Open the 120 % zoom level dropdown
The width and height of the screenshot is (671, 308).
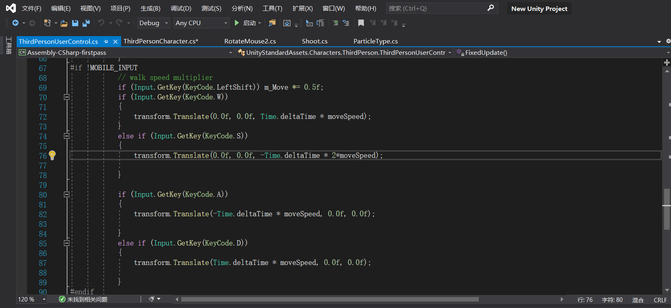point(32,299)
